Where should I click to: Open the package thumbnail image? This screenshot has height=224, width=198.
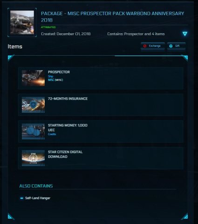22,22
